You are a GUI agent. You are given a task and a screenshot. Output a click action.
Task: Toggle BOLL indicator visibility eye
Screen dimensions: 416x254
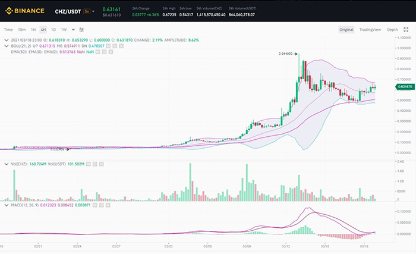coord(108,45)
